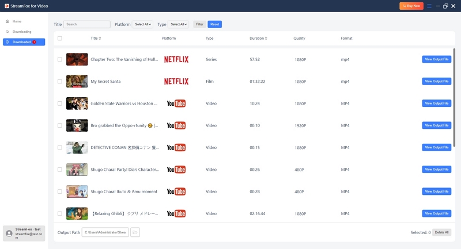The height and width of the screenshot is (249, 461).
Task: Click Netflix logo for My Secret Santa
Action: click(x=176, y=81)
